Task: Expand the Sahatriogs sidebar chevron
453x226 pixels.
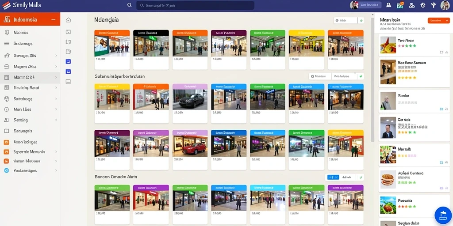Action: (56, 99)
